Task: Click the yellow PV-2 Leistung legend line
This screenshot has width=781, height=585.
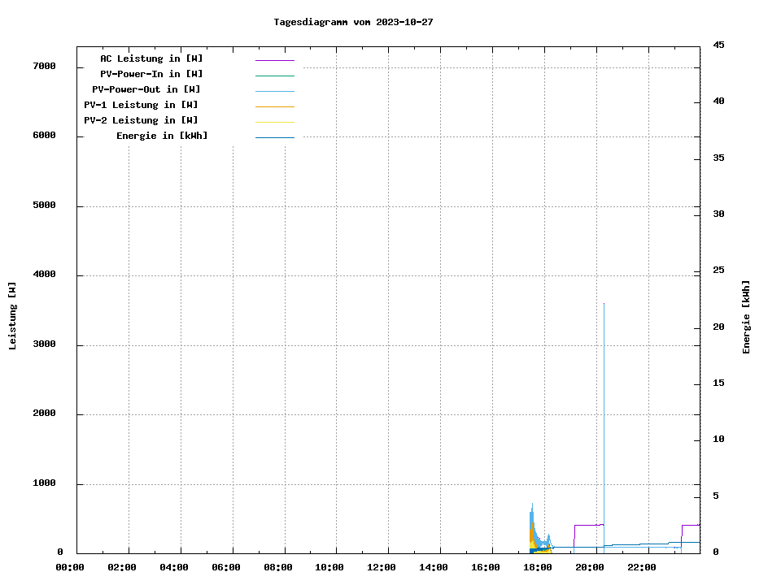Action: [x=274, y=122]
